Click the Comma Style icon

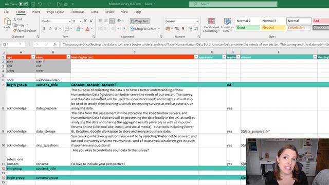tap(183, 29)
